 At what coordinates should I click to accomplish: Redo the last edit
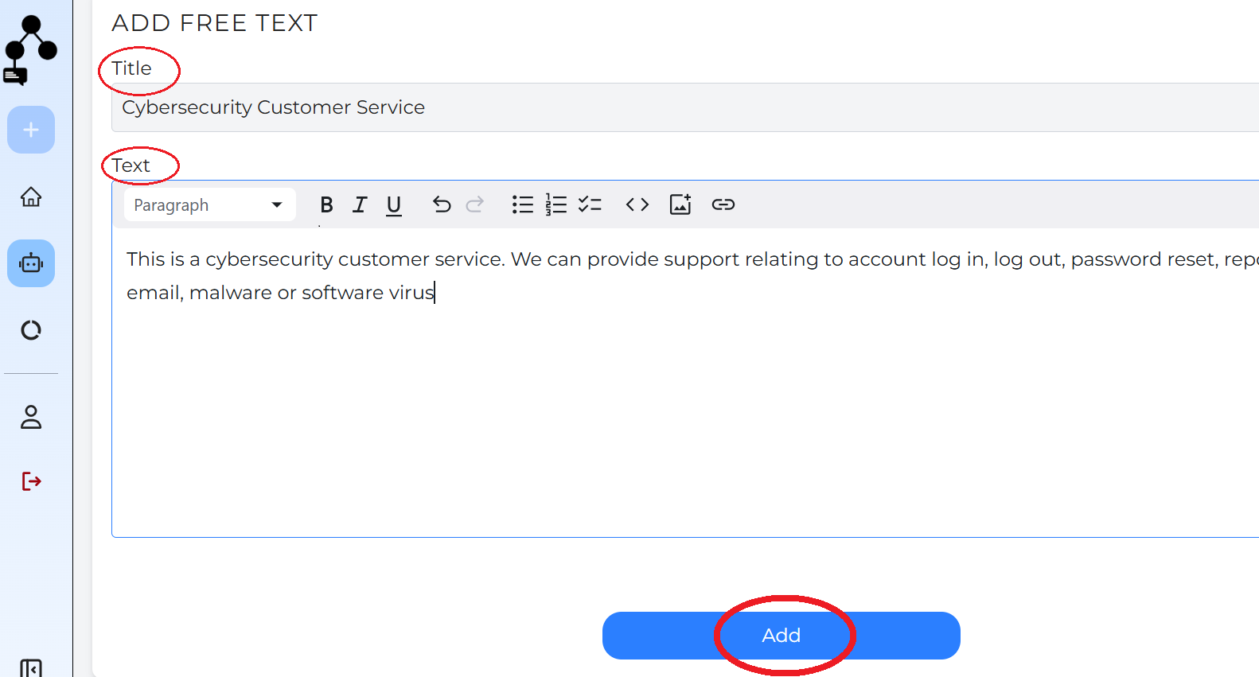(475, 204)
